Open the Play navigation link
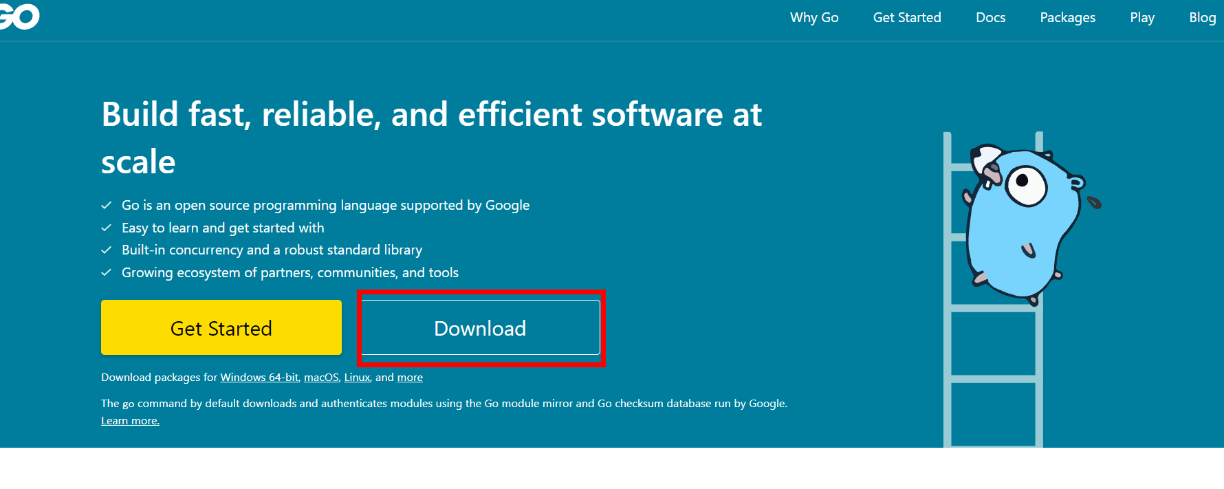1224x489 pixels. 1142,18
